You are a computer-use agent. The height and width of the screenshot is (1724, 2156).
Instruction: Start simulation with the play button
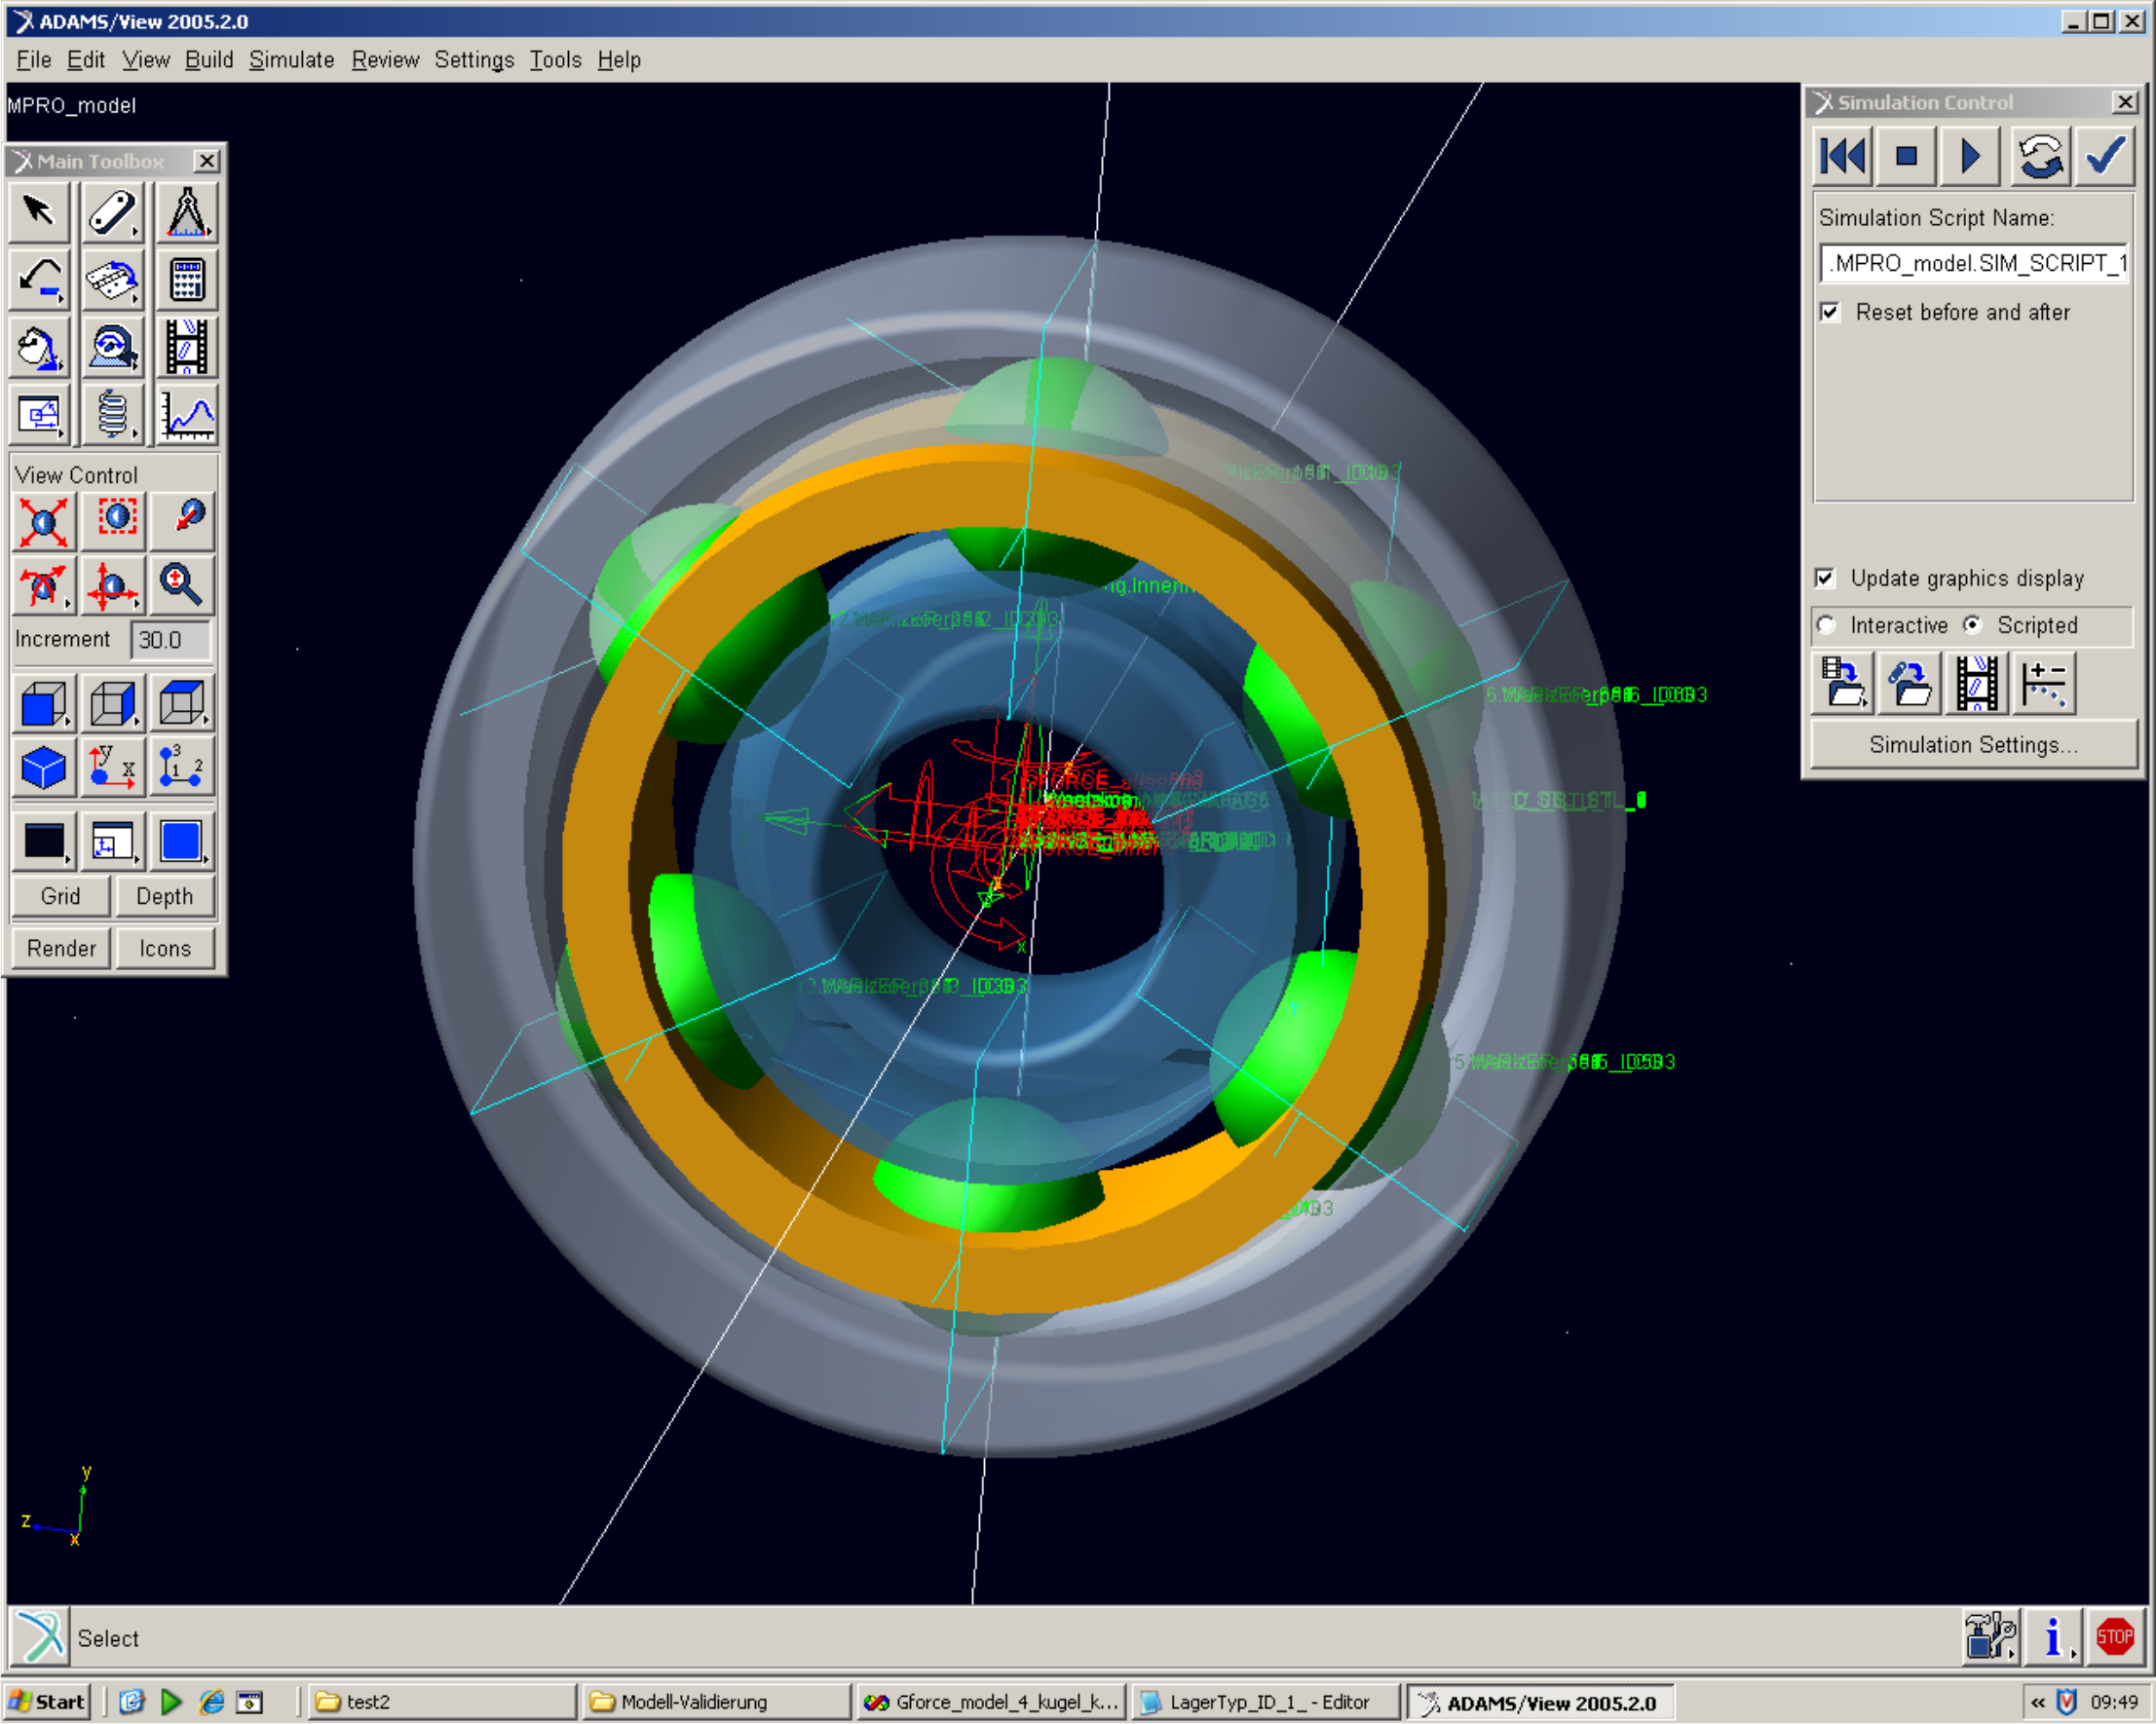click(x=1969, y=157)
